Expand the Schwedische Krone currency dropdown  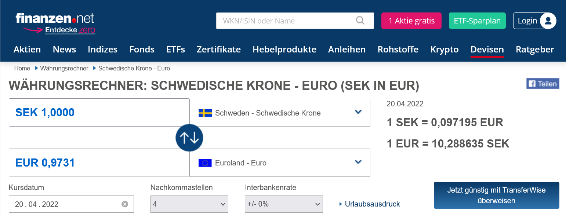point(358,112)
